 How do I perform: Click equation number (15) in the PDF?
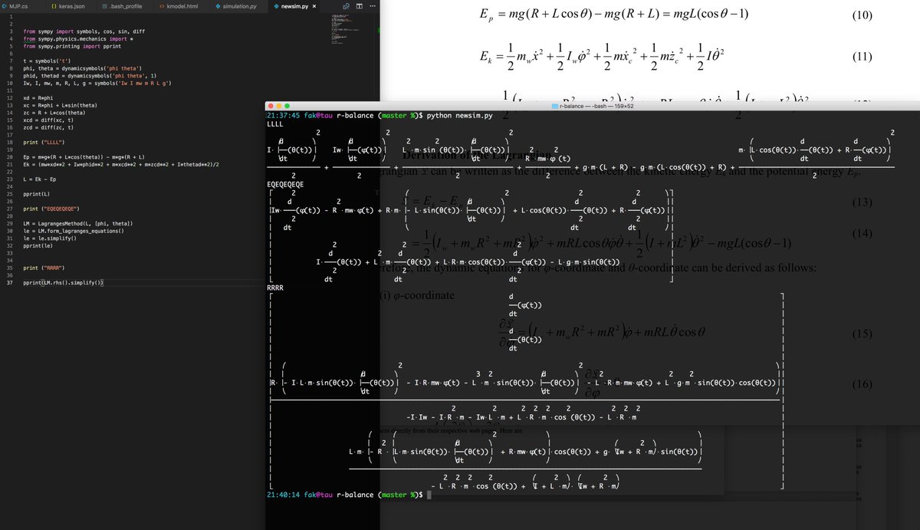click(862, 334)
